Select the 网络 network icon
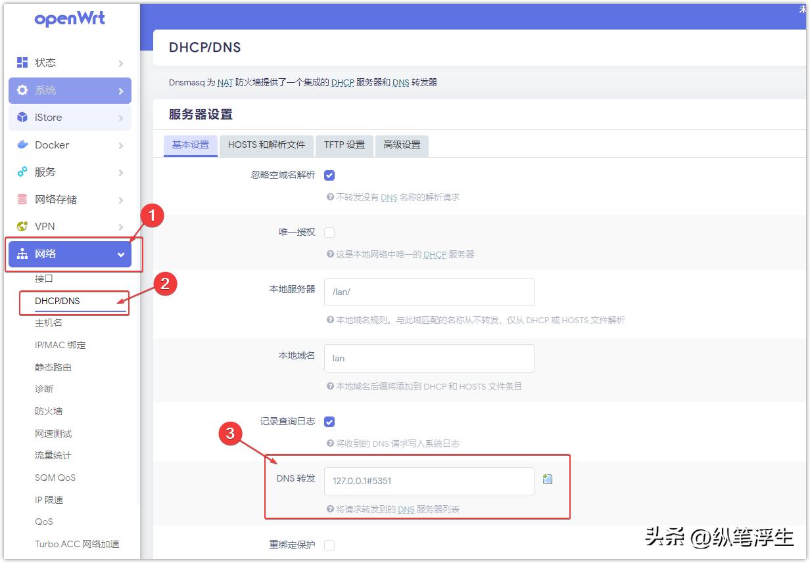810x563 pixels. (21, 254)
